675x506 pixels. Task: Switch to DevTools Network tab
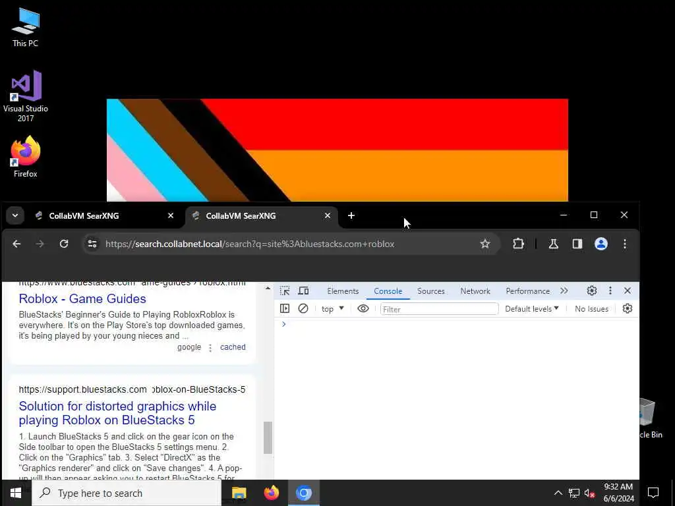click(475, 291)
